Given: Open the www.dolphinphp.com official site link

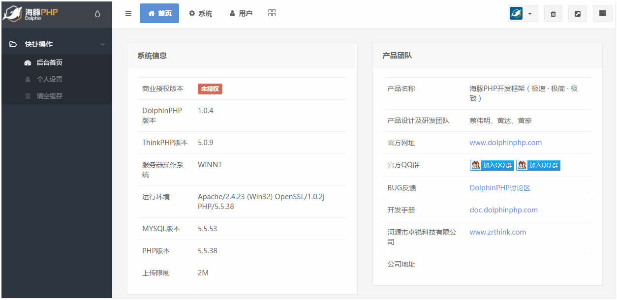Looking at the screenshot, I should coord(505,143).
